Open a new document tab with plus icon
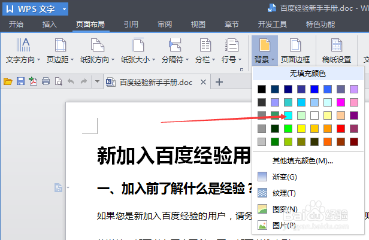This screenshot has width=369, height=240. [219, 82]
